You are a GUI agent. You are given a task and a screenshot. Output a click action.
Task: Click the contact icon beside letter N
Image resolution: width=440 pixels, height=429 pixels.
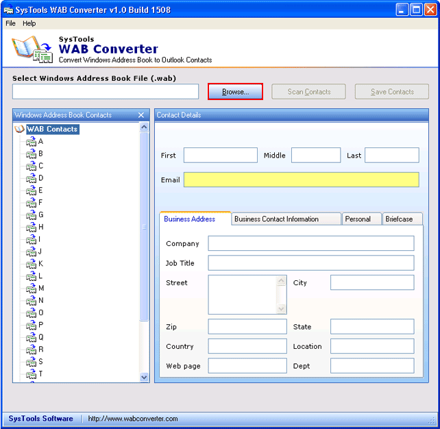point(31,300)
